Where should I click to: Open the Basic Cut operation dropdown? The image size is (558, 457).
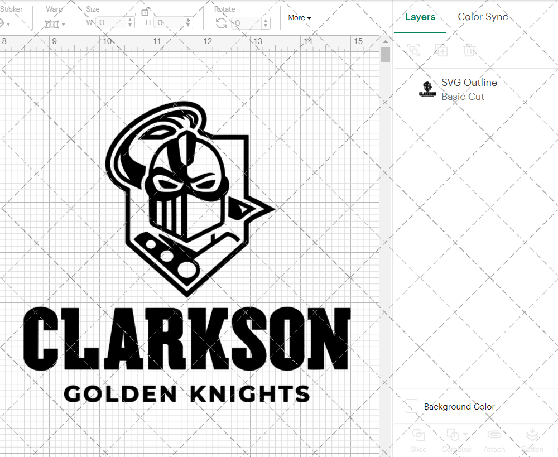click(463, 96)
